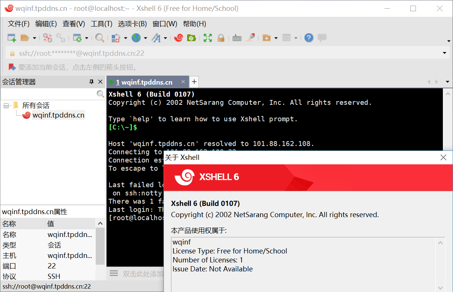Toggle full screen mode via toolbar icon
Image resolution: width=453 pixels, height=292 pixels.
[x=207, y=37]
